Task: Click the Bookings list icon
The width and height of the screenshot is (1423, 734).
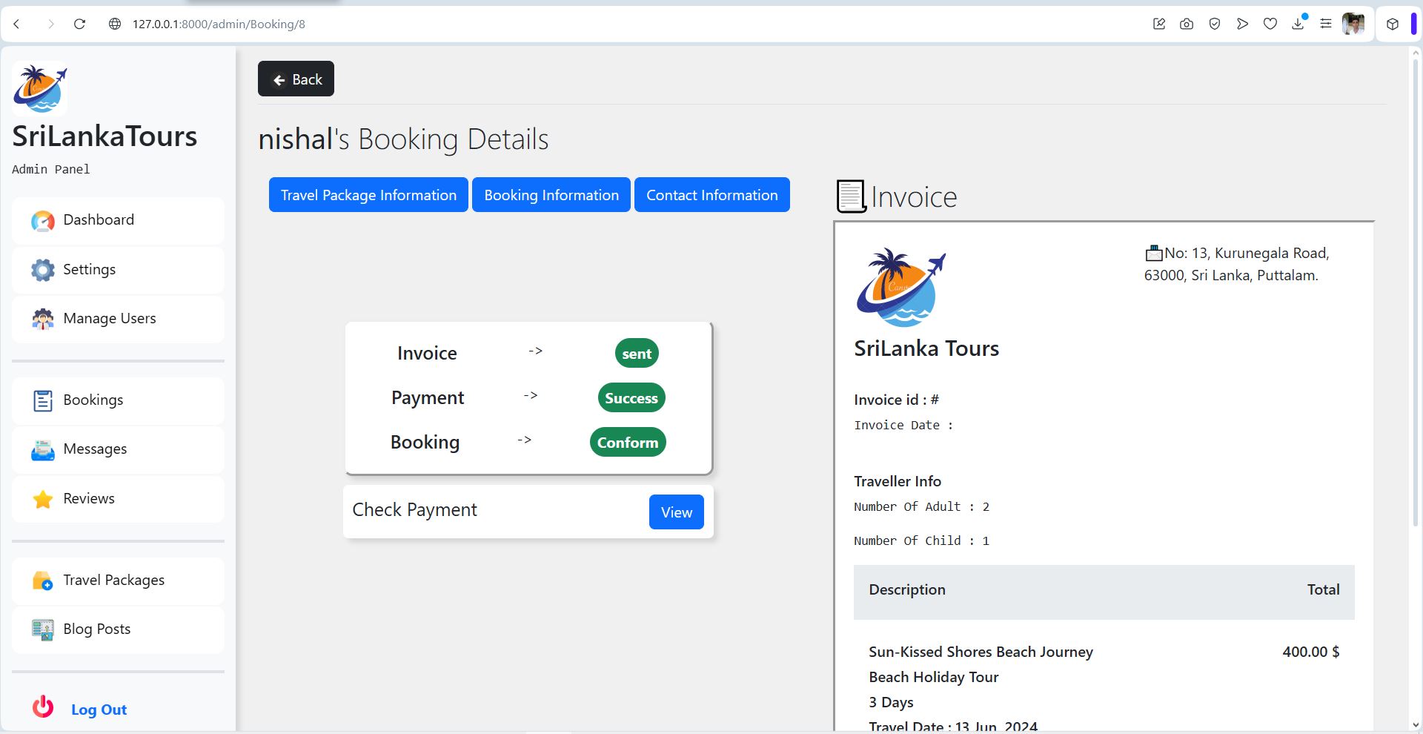Action: point(43,401)
